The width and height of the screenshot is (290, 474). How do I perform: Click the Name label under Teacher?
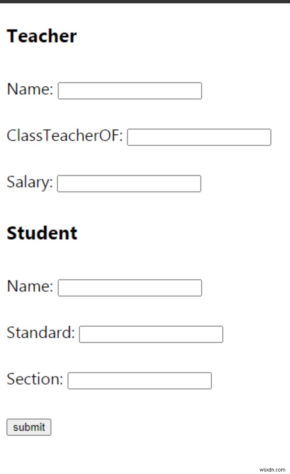coord(30,89)
